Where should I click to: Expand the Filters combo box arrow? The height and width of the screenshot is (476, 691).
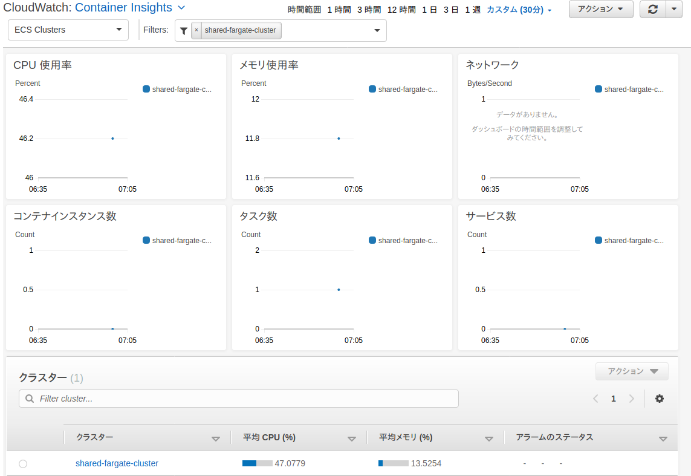coord(377,30)
